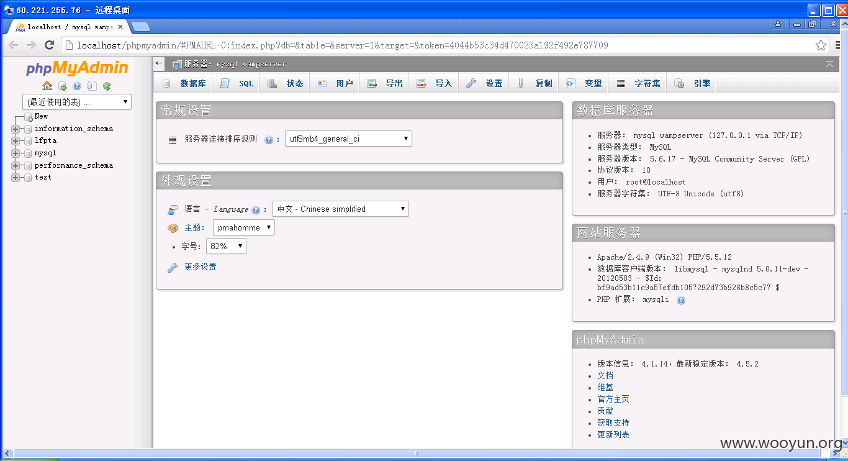Open the 更多设置 link
Screen dimensions: 848x461
tap(200, 267)
